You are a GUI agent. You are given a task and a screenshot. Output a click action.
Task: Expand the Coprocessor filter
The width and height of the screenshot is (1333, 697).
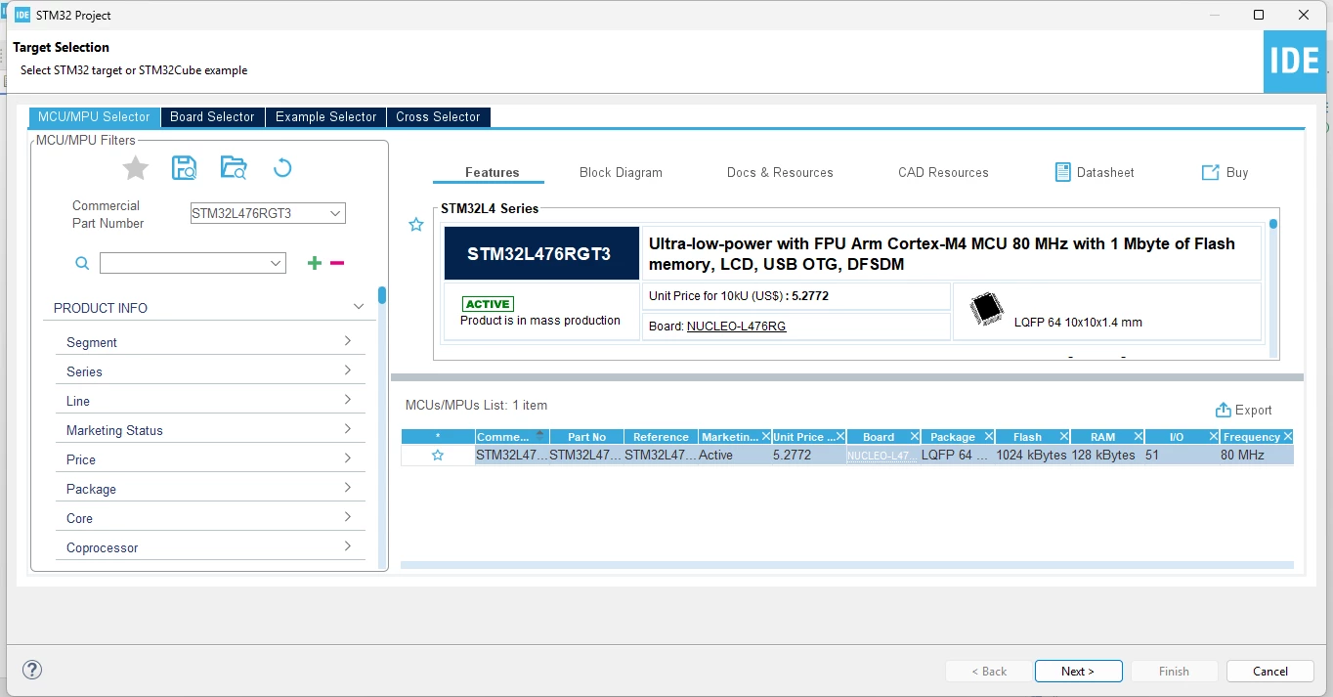(x=348, y=546)
